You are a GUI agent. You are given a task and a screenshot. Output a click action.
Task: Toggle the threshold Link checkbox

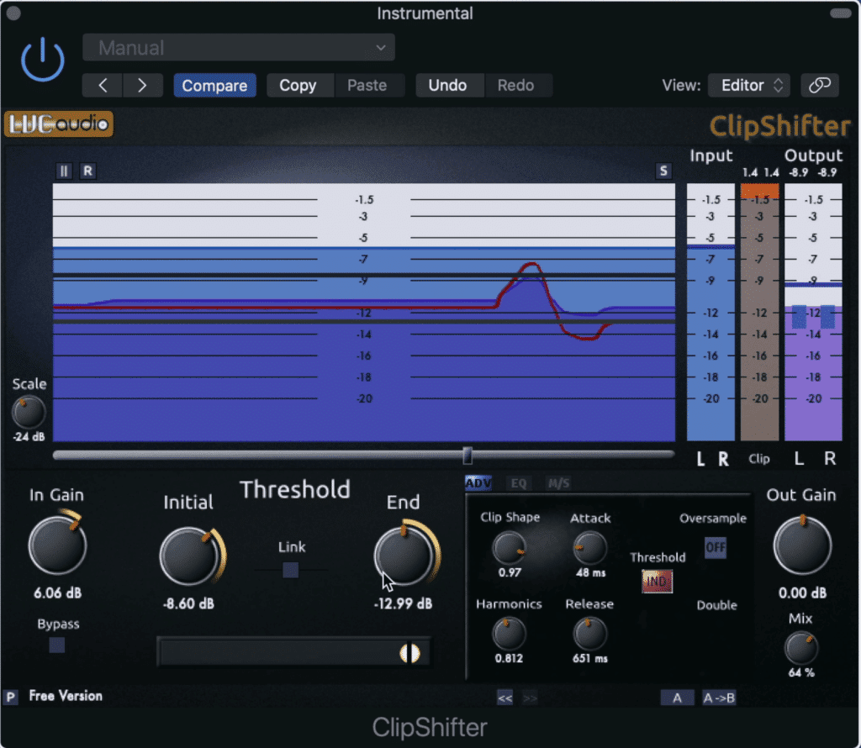pos(290,570)
